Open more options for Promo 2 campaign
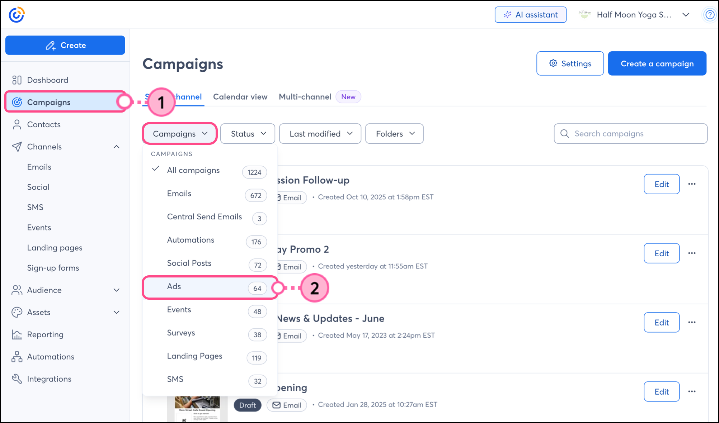The height and width of the screenshot is (423, 719). point(692,253)
